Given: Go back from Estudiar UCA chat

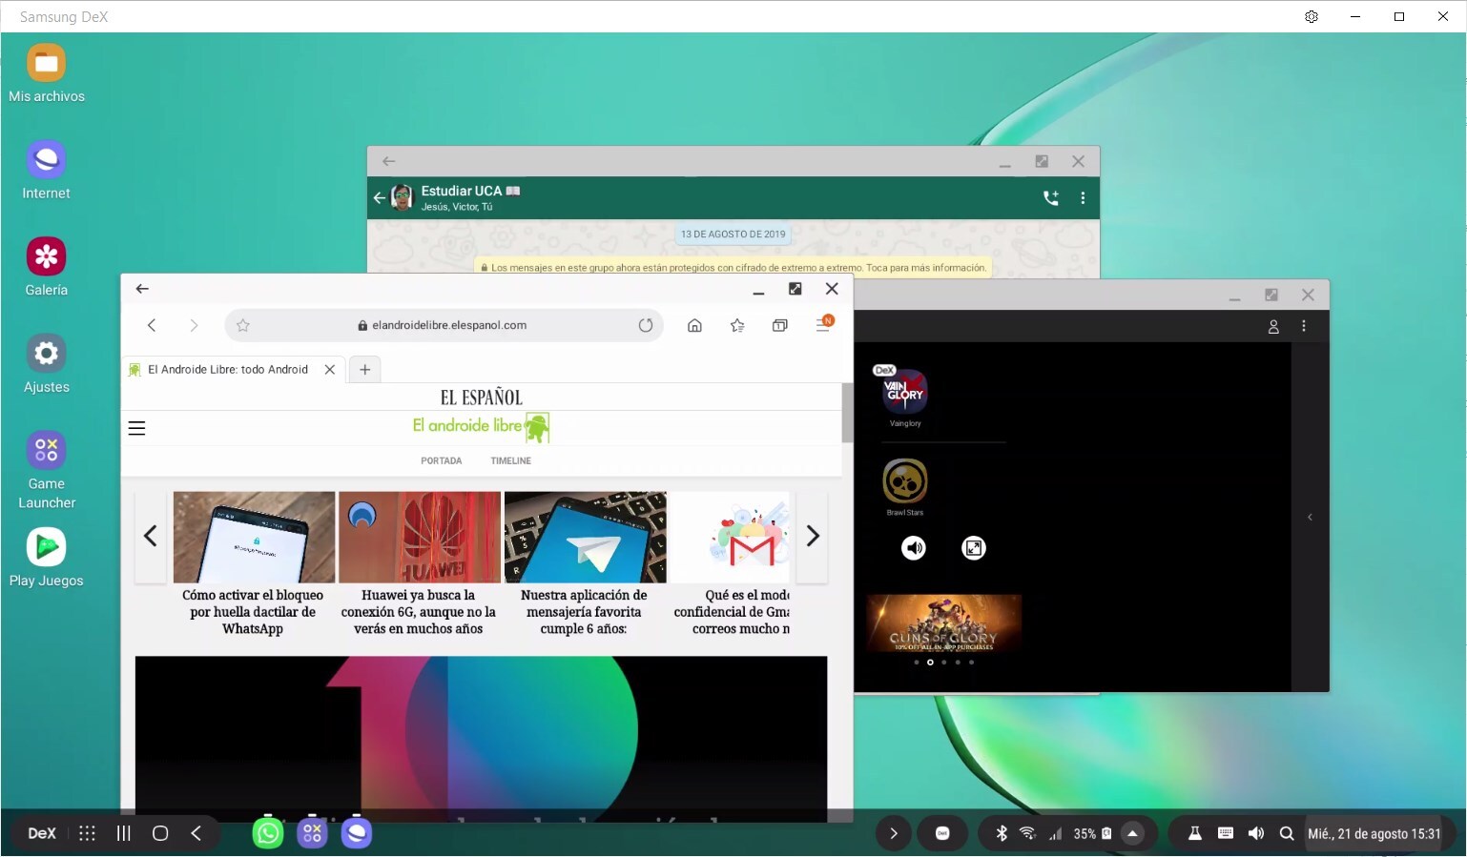Looking at the screenshot, I should [x=379, y=197].
